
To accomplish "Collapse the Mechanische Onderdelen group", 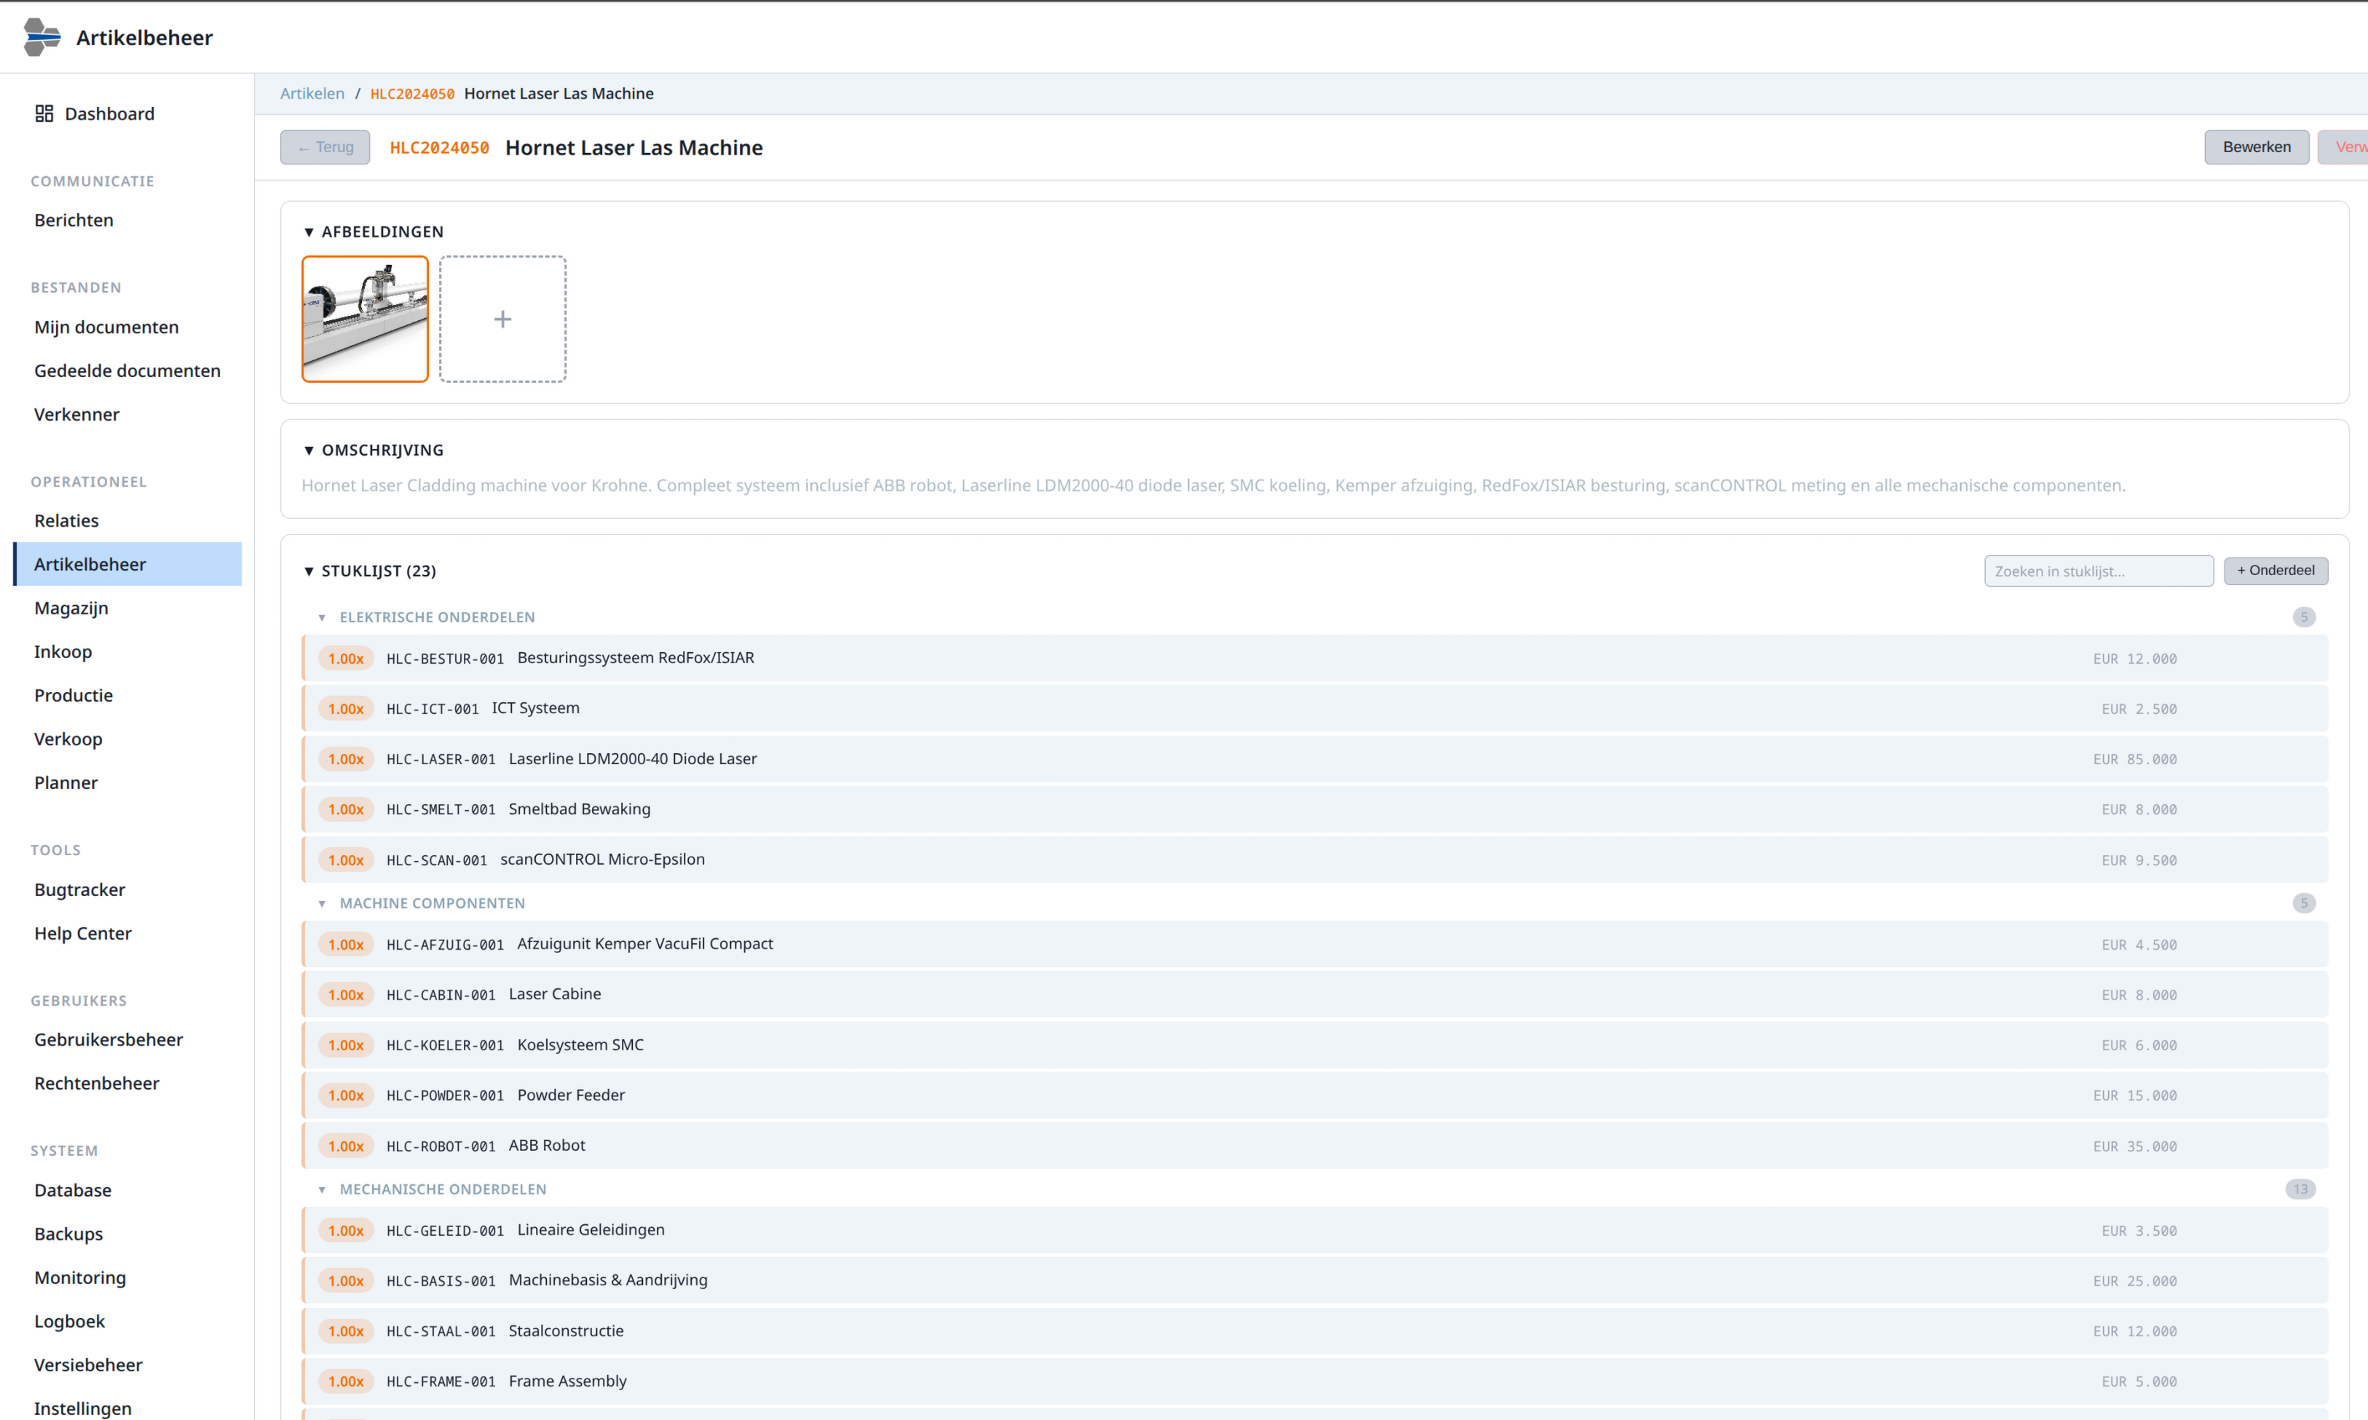I will [323, 1189].
